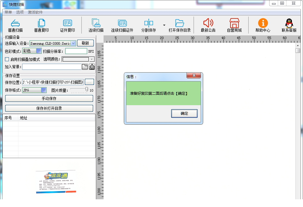Select the 普通复印 copy tool

pyautogui.click(x=41, y=25)
